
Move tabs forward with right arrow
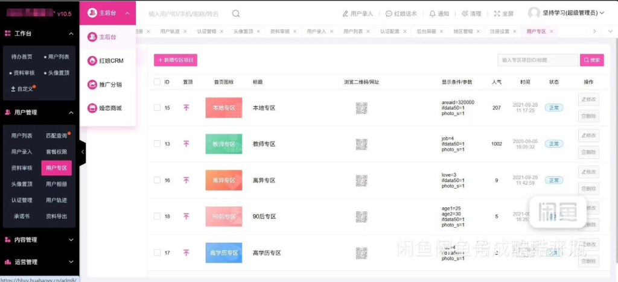pyautogui.click(x=594, y=31)
